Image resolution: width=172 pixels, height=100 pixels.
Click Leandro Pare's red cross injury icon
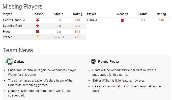pyautogui.click(x=38, y=26)
